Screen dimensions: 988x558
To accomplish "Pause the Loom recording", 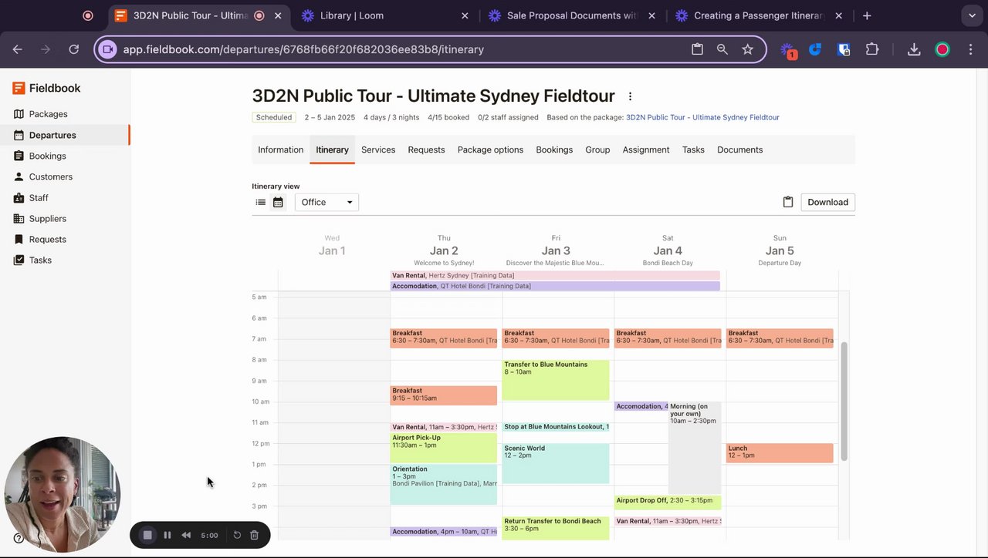I will (167, 535).
